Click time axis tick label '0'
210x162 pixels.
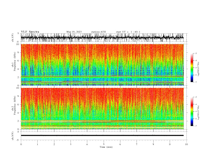tap(21, 144)
